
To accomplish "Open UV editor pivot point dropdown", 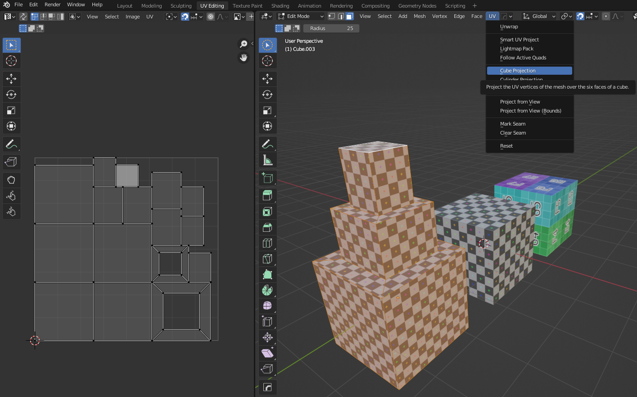I will pos(172,17).
